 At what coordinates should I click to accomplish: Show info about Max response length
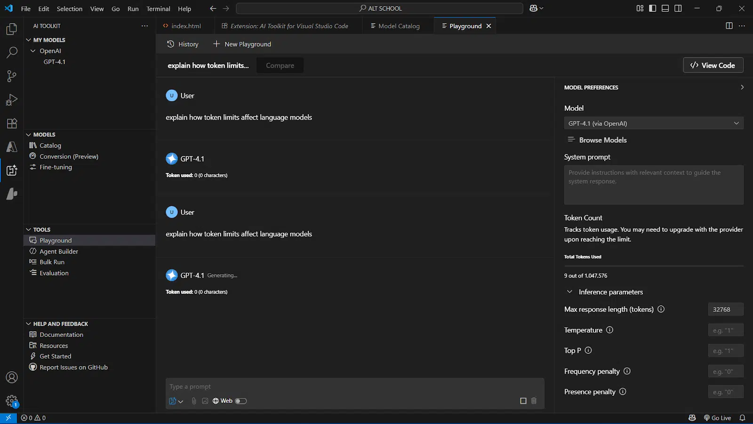[x=661, y=309]
